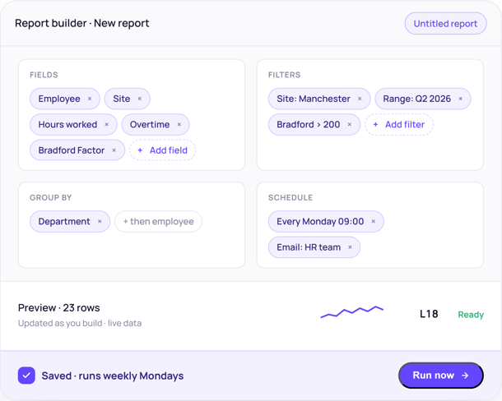Viewport: 502px width, 401px height.
Task: Select the Bradford Factor chip label
Action: [x=72, y=150]
